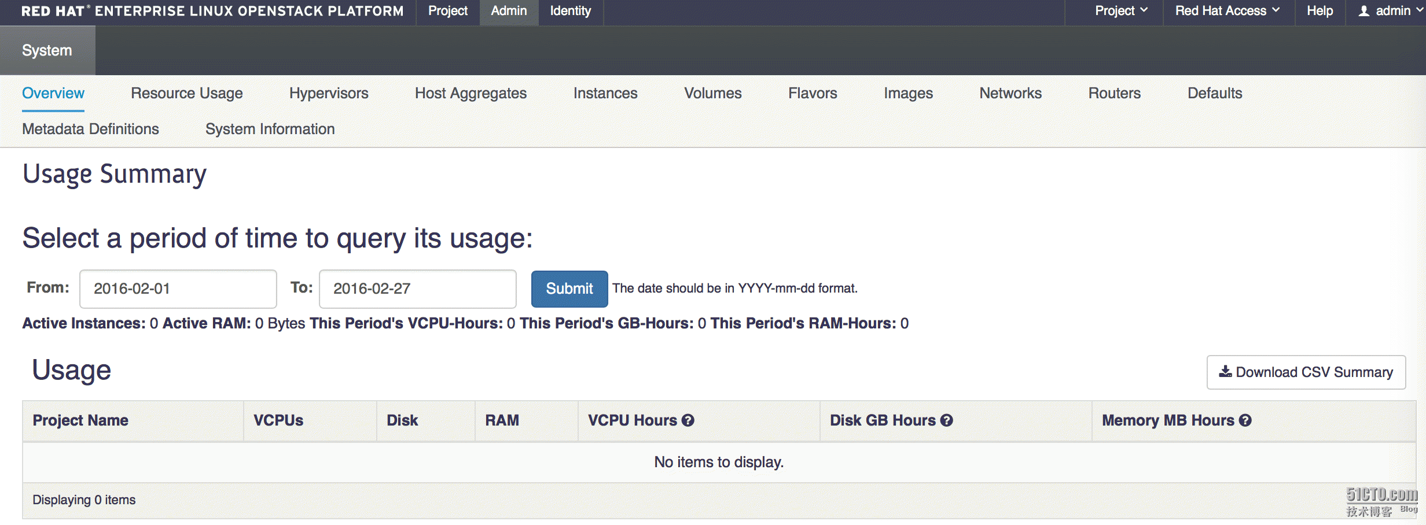Click the Disk GB Hours help icon

click(x=946, y=420)
